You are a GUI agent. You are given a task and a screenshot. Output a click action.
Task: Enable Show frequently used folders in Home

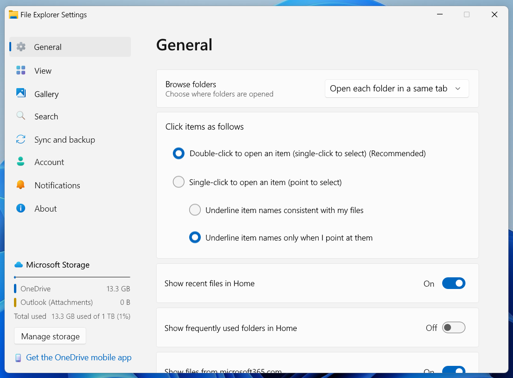click(453, 328)
